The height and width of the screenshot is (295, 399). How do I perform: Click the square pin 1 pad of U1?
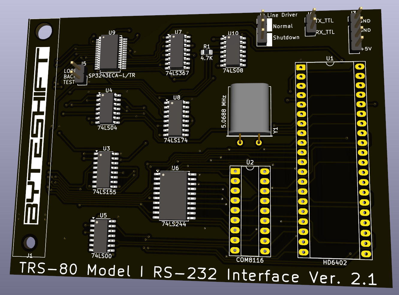301,67
